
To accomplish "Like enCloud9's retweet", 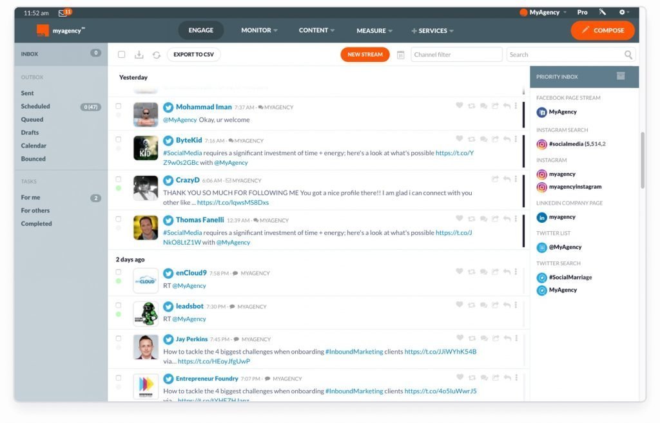I will 459,271.
